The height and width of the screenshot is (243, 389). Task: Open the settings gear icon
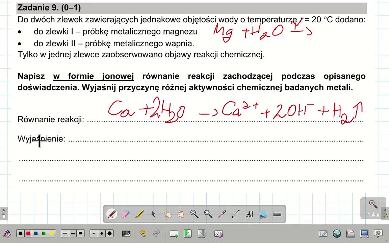coord(378,234)
